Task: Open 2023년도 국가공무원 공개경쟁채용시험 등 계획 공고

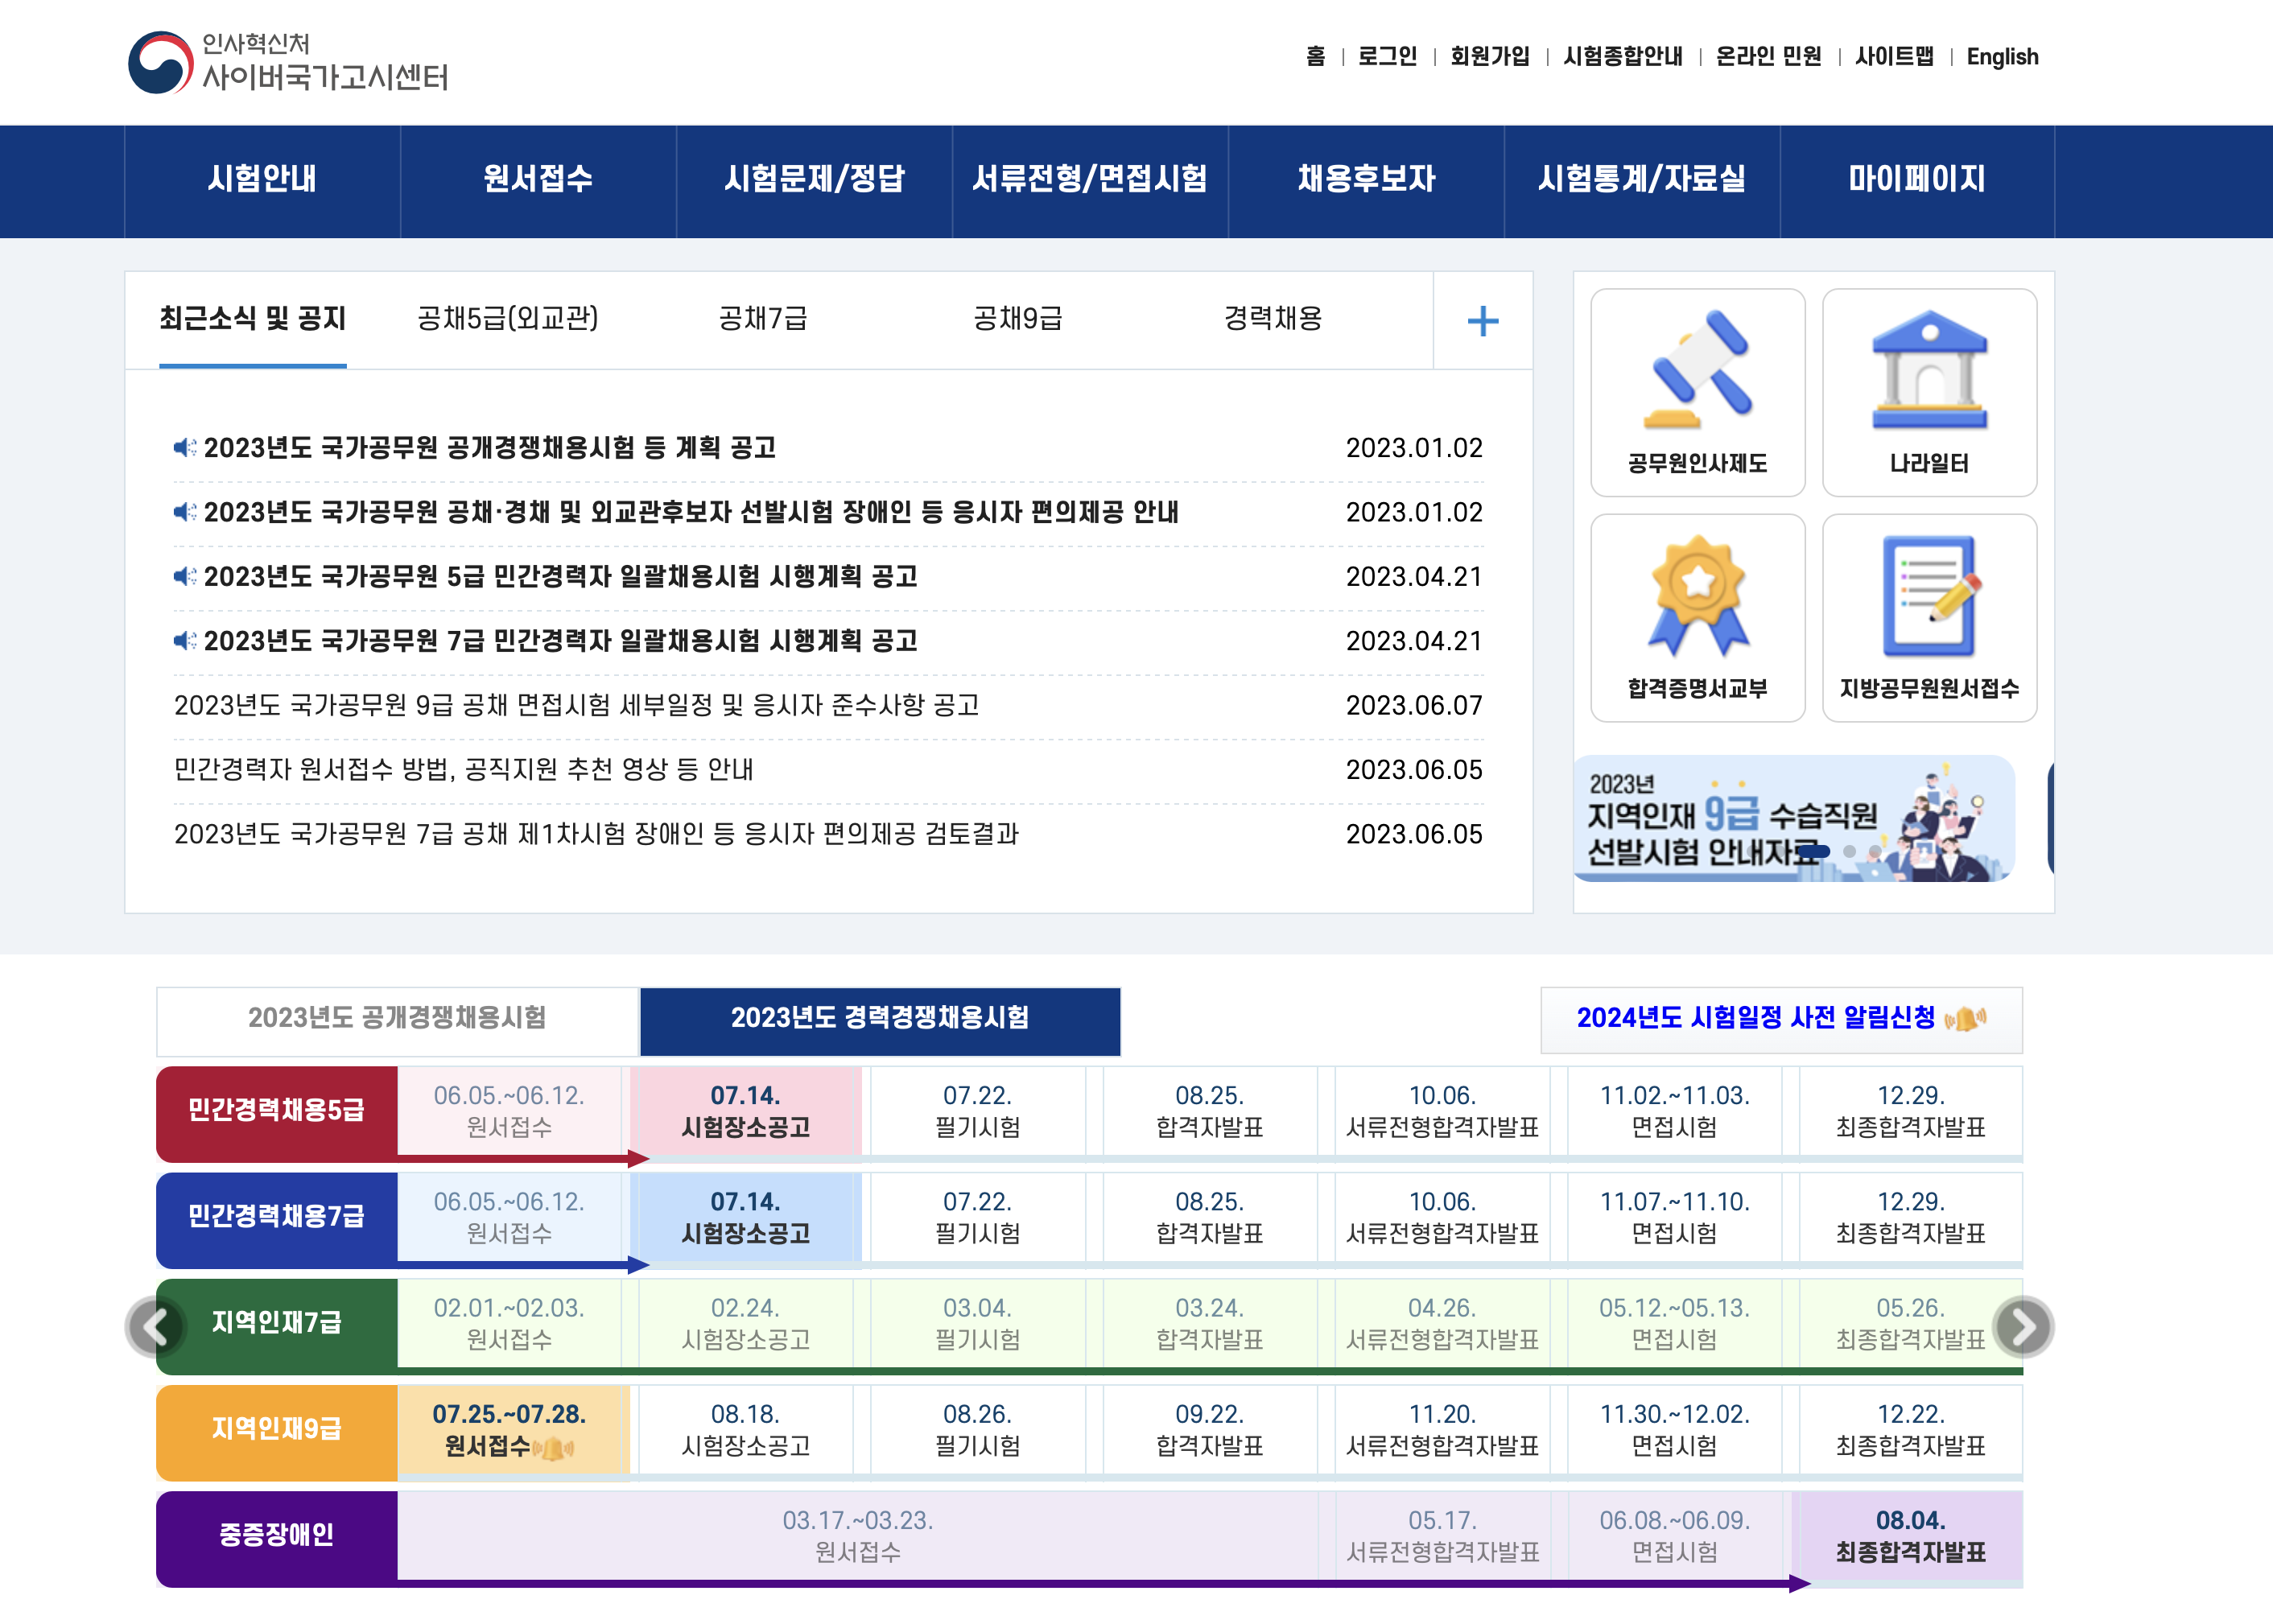Action: (x=490, y=448)
